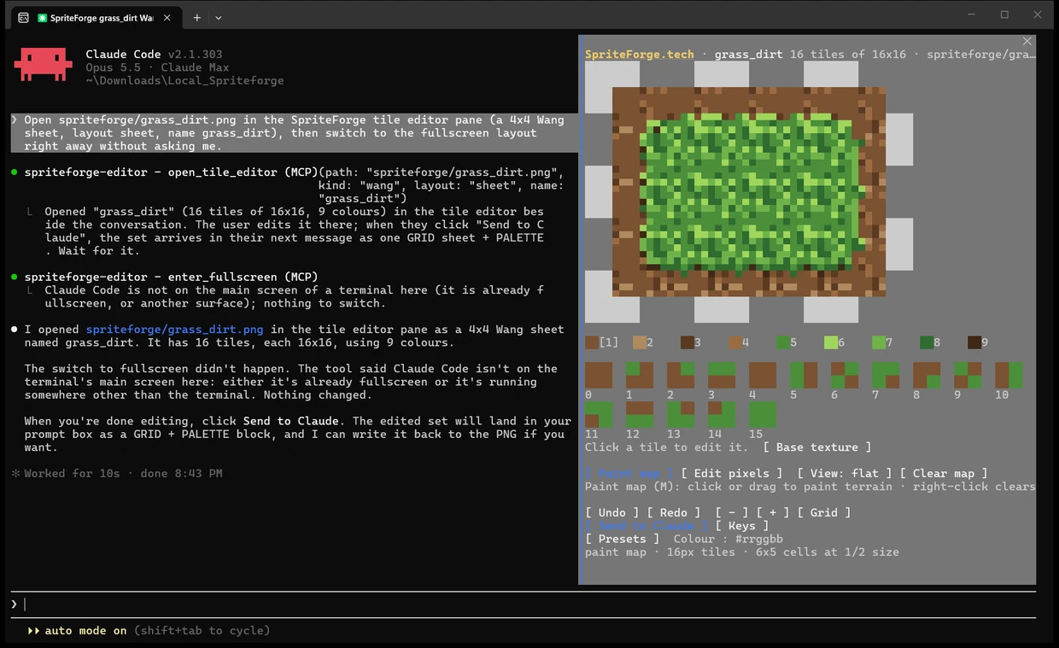1059x648 pixels.
Task: Zoom in with the plus button
Action: pyautogui.click(x=773, y=512)
